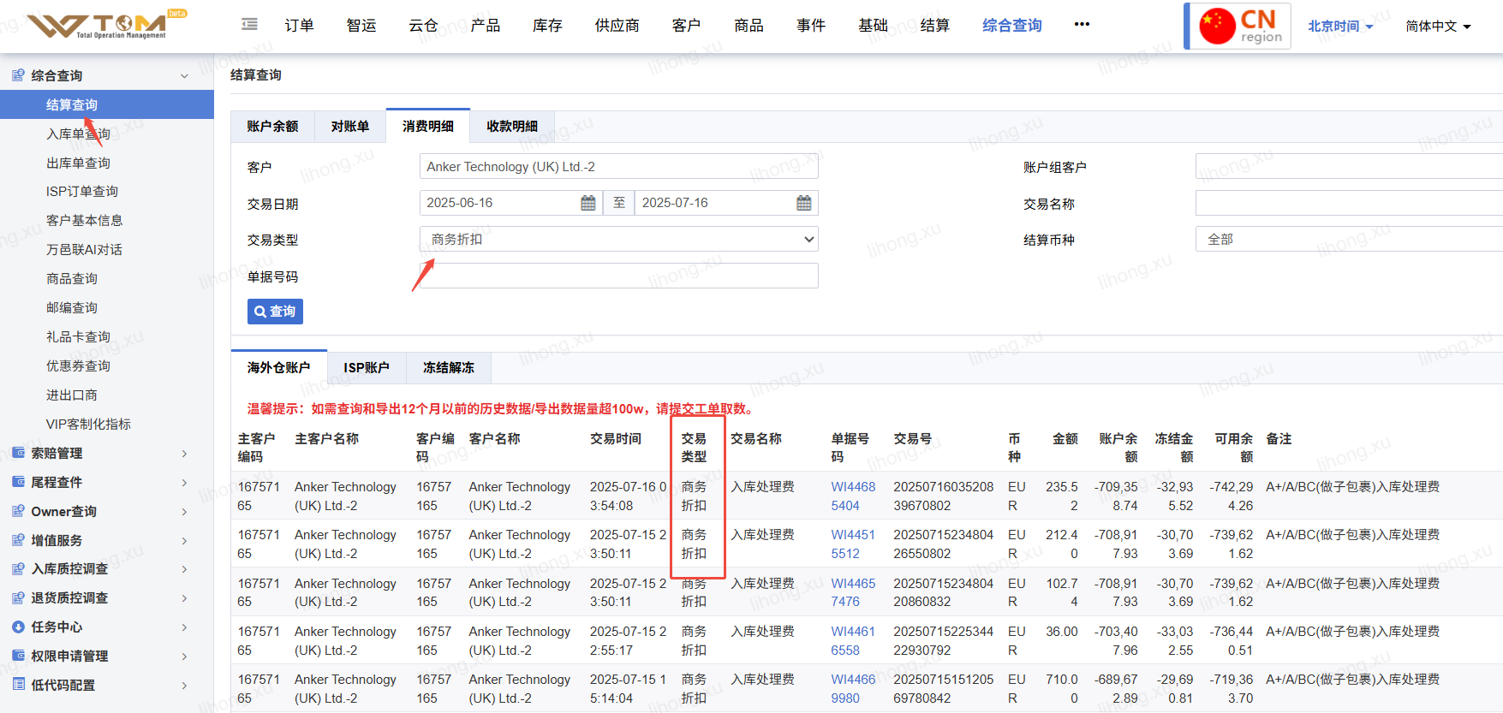Focus the 交易名称 input field
The image size is (1503, 713).
pos(1349,203)
